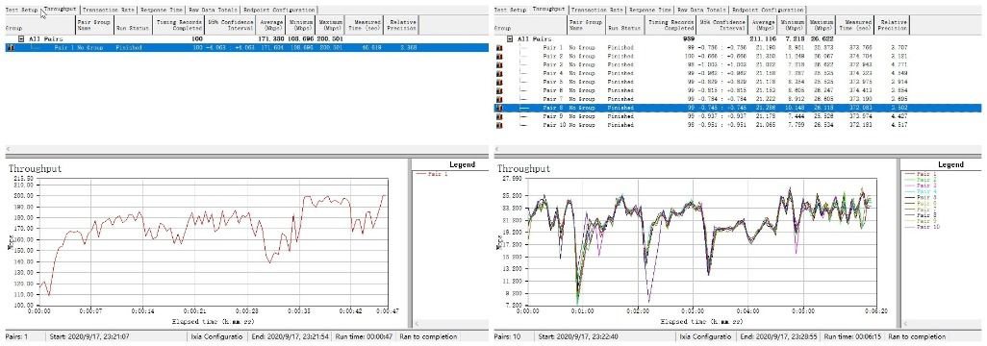Click the Pair 9 row icon
This screenshot has height=346, width=987.
[x=499, y=116]
